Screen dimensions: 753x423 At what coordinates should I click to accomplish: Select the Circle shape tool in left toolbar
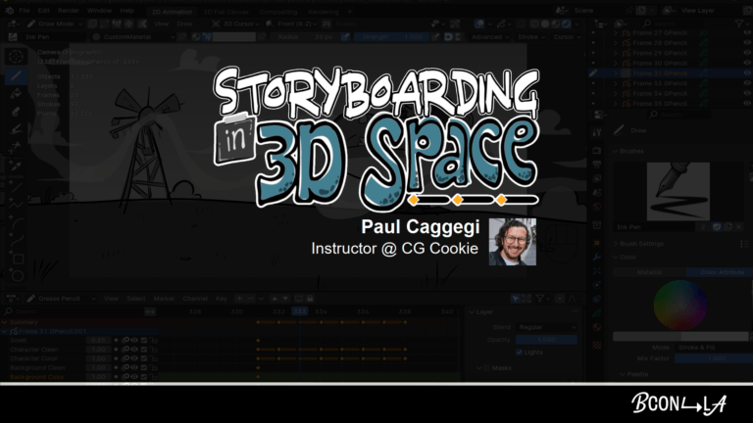(x=18, y=276)
